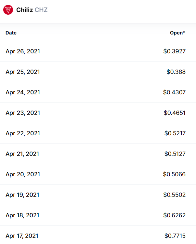Select the Apr 23, 2021 date row

pyautogui.click(x=23, y=113)
